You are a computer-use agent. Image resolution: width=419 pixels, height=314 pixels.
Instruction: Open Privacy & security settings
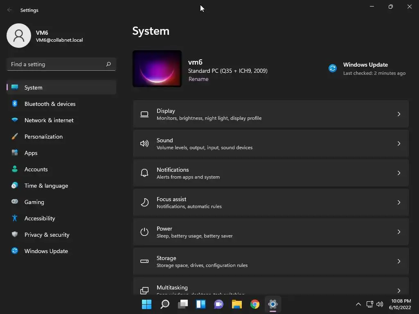(x=61, y=235)
